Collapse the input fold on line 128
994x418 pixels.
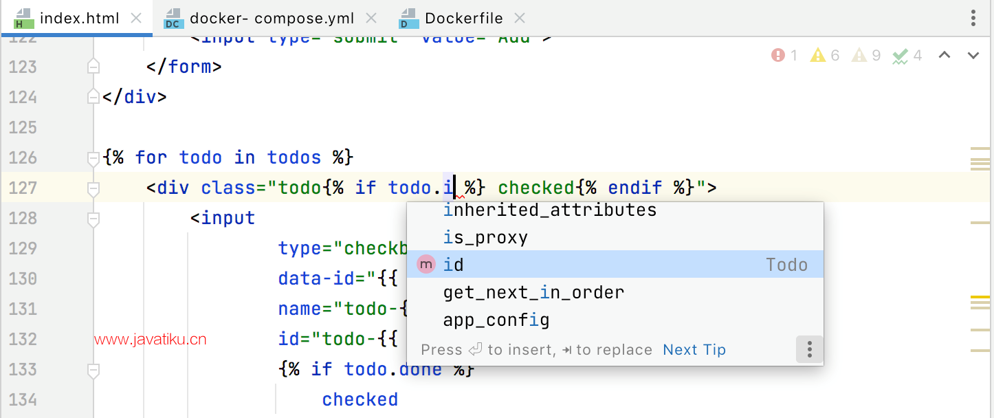click(93, 219)
